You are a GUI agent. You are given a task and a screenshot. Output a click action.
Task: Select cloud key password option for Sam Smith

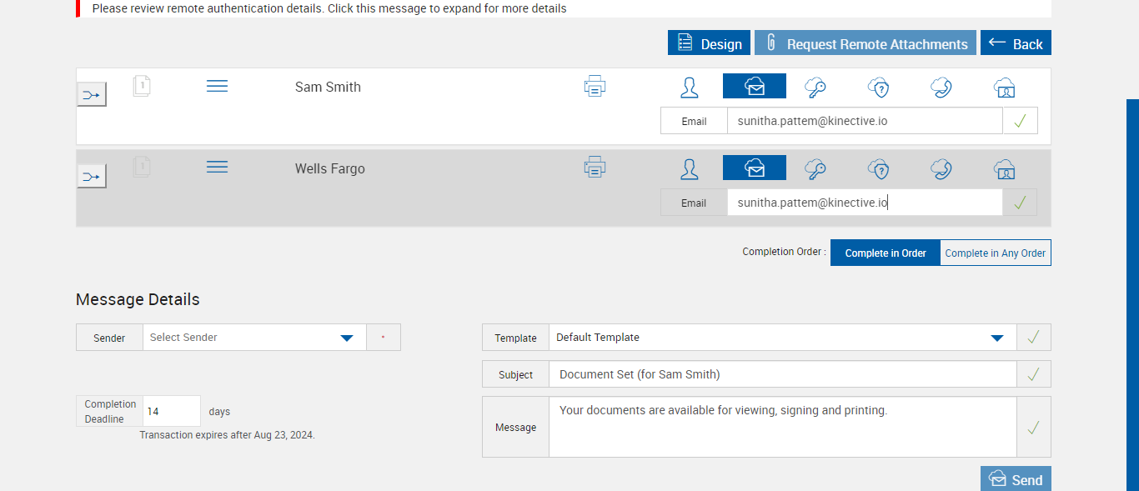[x=815, y=88]
